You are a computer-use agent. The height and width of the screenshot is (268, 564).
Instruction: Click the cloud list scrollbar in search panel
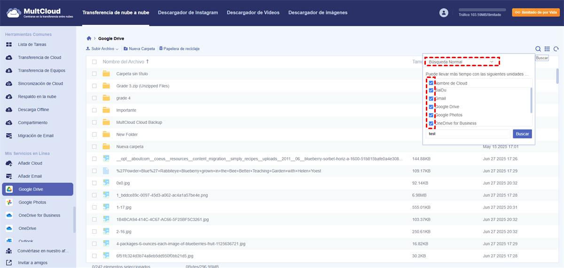pyautogui.click(x=531, y=100)
